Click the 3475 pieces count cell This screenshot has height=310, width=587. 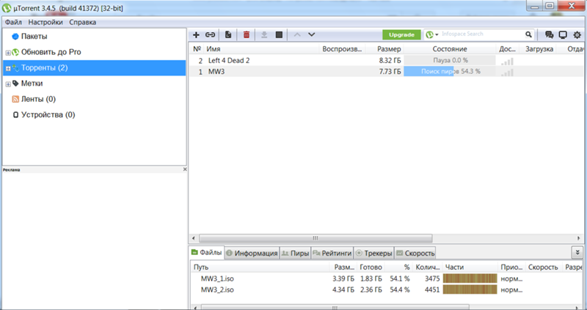point(432,278)
